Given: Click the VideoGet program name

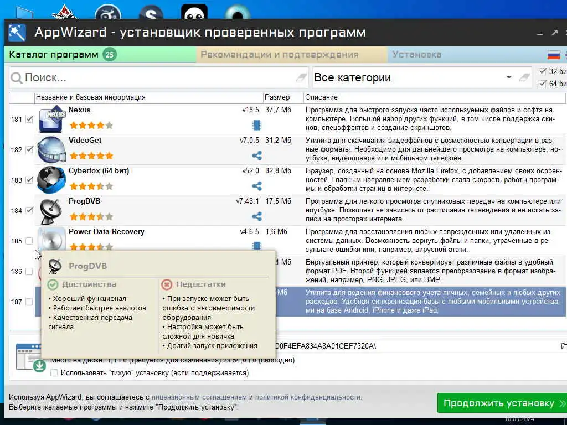Looking at the screenshot, I should pos(85,140).
